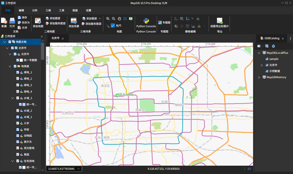Click the first database icon in the GDBCatalog toolbar
293x174 pixels.
point(259,46)
